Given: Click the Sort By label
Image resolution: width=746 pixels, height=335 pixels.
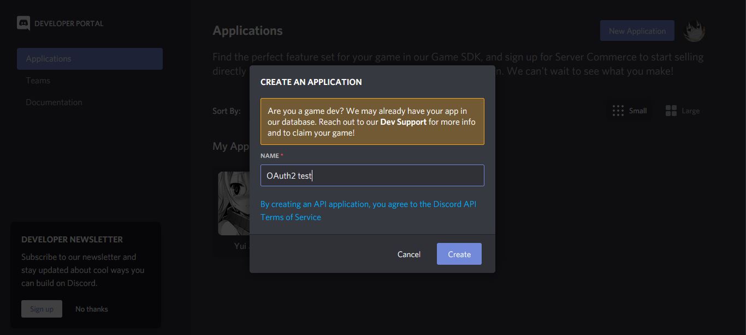Looking at the screenshot, I should pos(227,111).
